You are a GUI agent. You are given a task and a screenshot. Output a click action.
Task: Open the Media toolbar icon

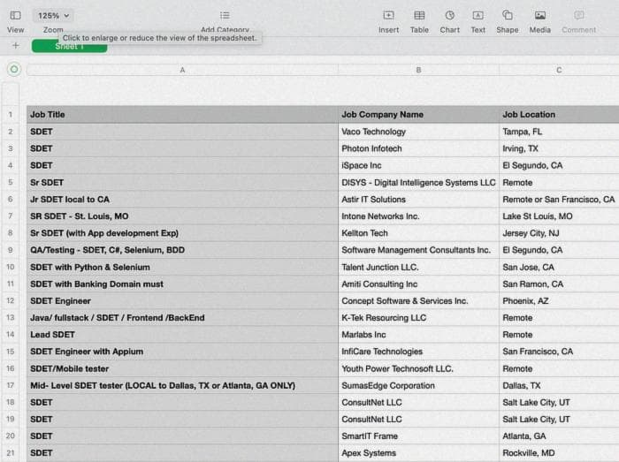coord(540,15)
